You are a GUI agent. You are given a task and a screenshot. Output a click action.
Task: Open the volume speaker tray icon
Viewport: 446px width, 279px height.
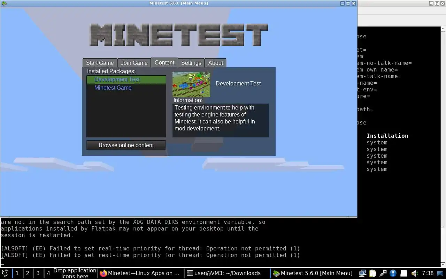tap(414, 273)
